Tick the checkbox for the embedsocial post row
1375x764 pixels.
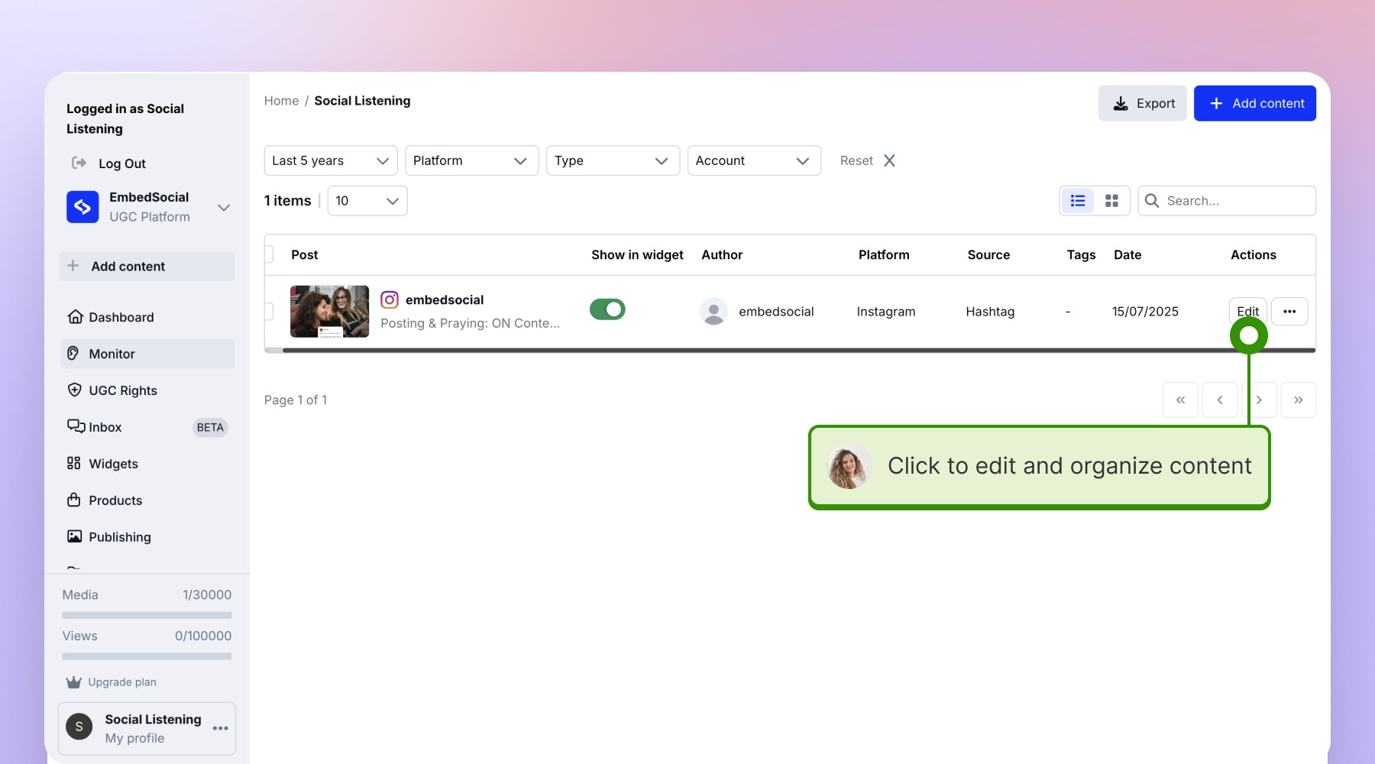coord(268,311)
